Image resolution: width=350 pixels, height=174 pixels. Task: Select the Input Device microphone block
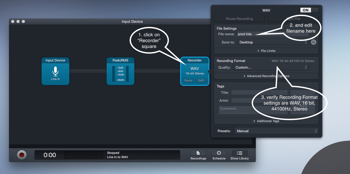click(55, 71)
